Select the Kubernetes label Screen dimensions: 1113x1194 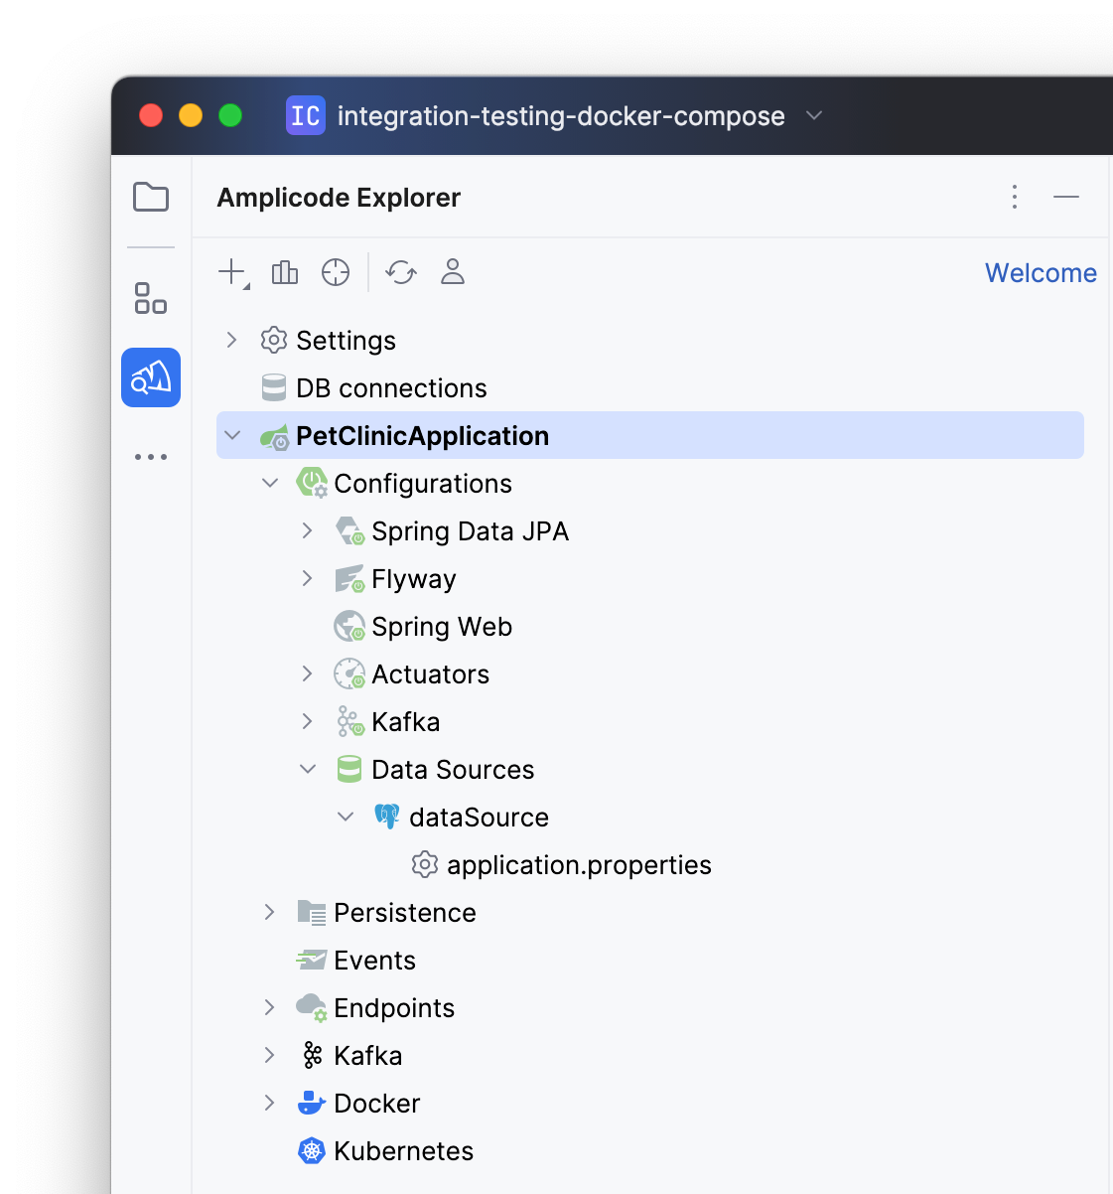[x=403, y=1151]
